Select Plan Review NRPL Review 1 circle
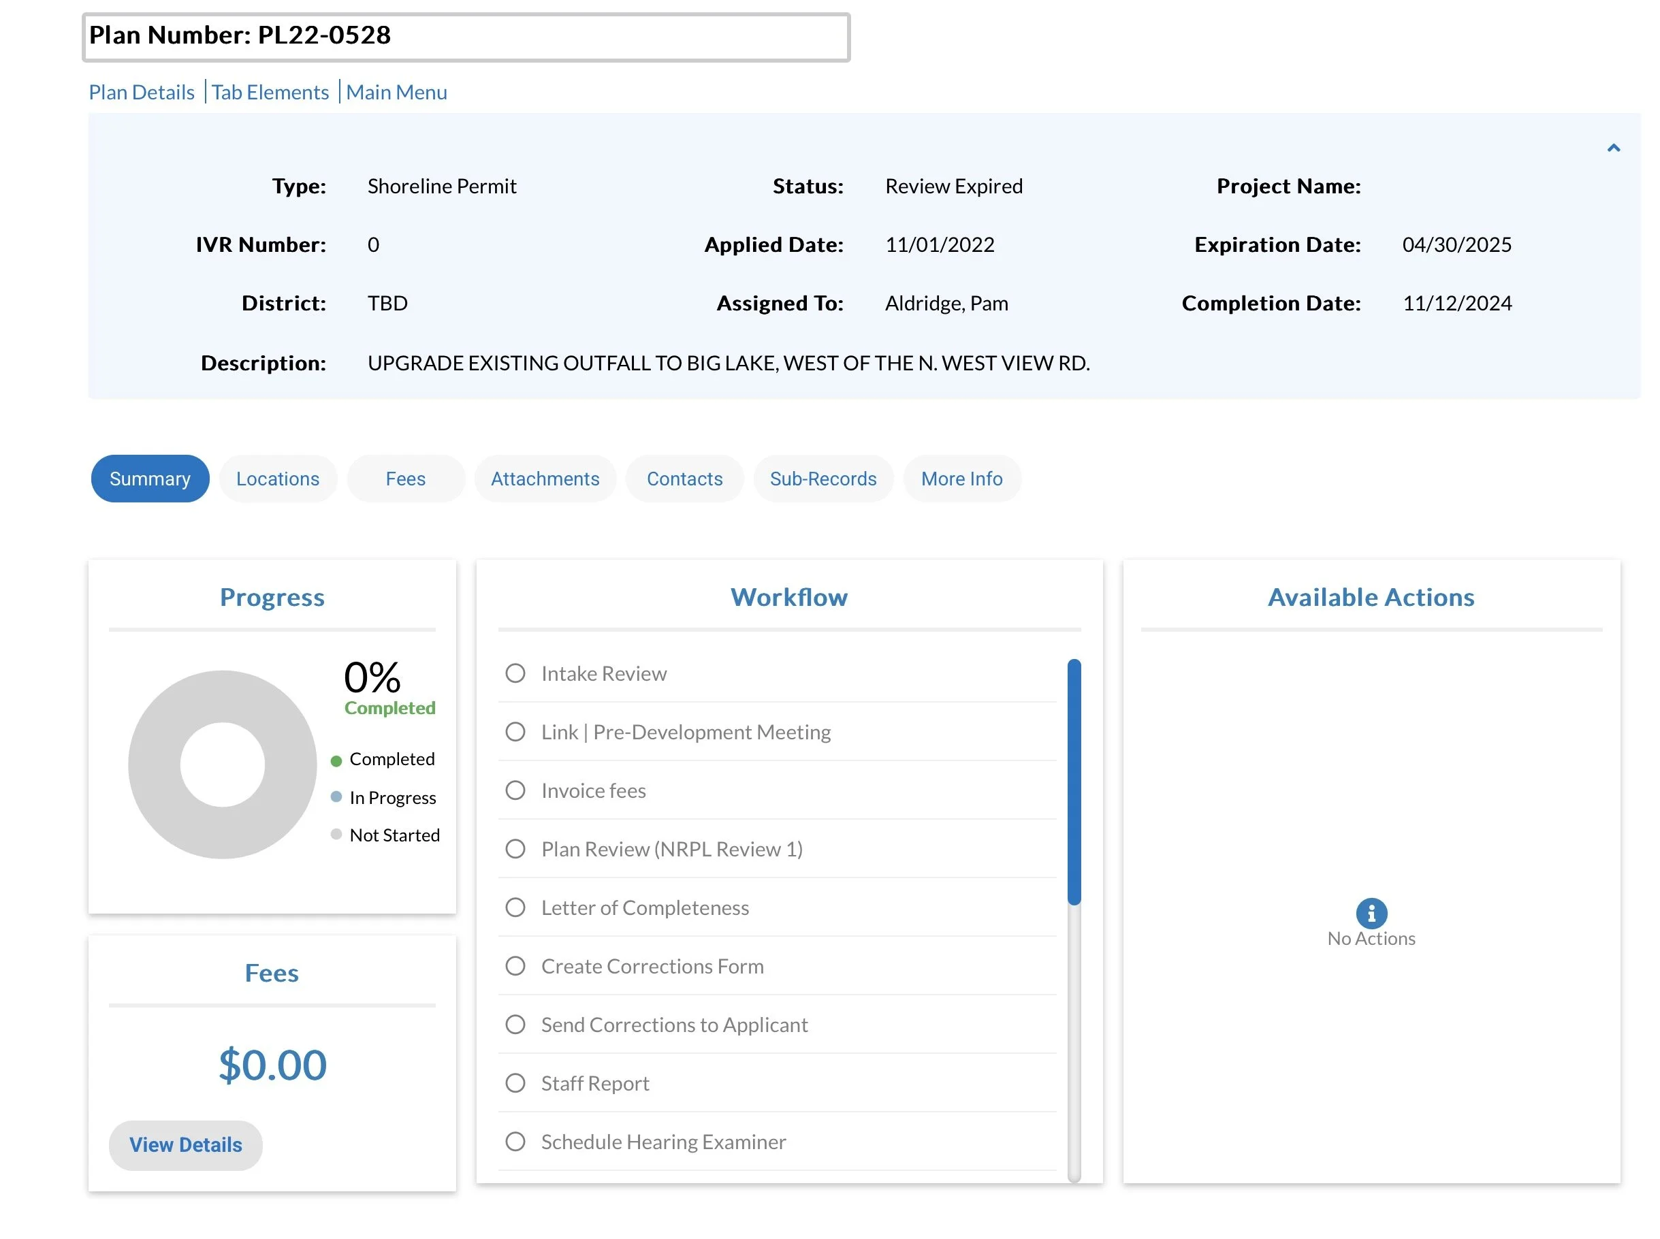1660x1239 pixels. click(x=515, y=848)
